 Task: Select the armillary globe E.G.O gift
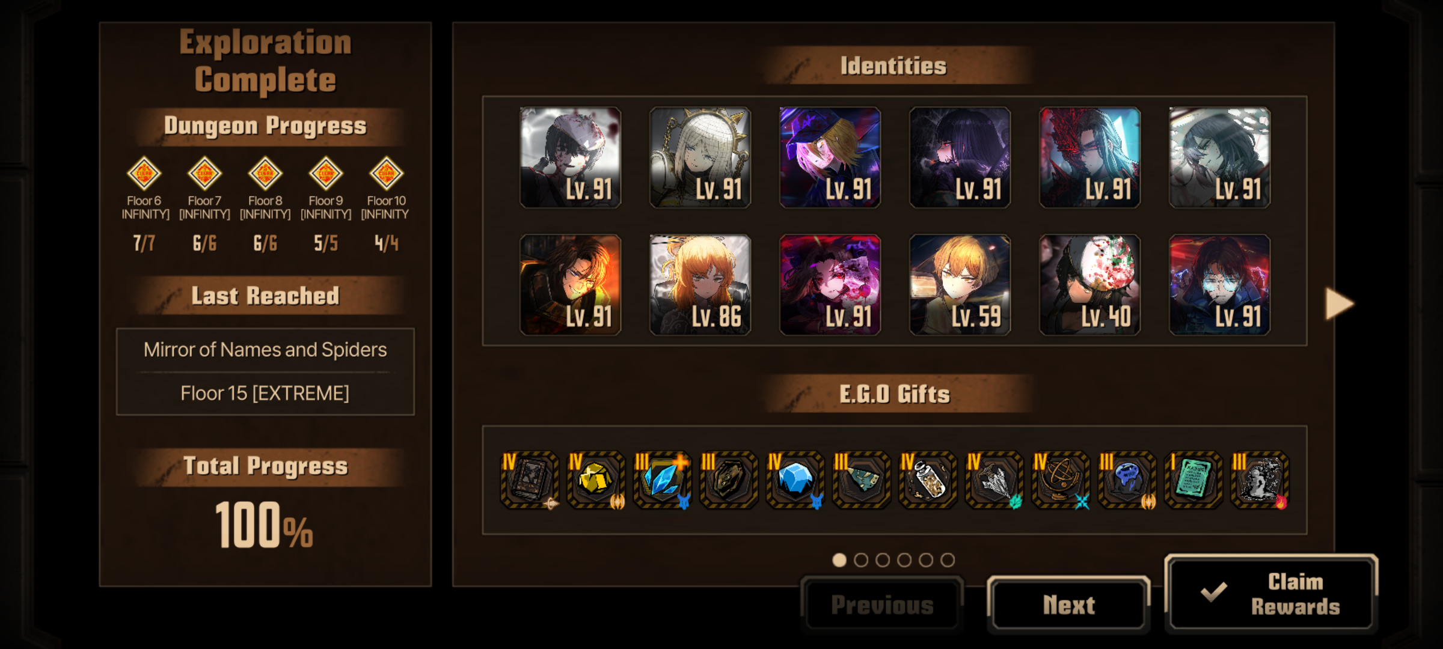(1060, 480)
